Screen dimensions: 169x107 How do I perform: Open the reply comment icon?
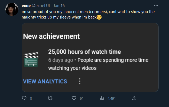[x=24, y=98]
